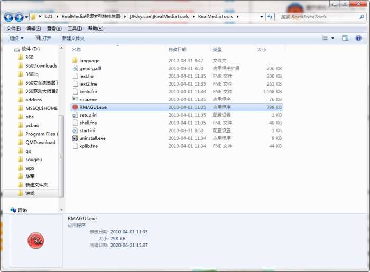Screen dimensions: 370x272
Task: Focus the RealMediaTools search box
Action: click(x=319, y=17)
